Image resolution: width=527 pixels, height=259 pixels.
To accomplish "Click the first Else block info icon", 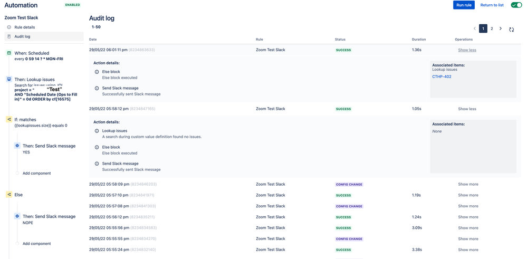I will (x=97, y=72).
